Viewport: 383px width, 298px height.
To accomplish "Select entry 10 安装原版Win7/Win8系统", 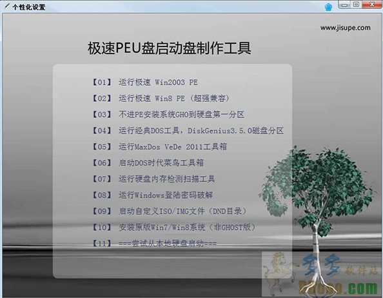I will (174, 228).
